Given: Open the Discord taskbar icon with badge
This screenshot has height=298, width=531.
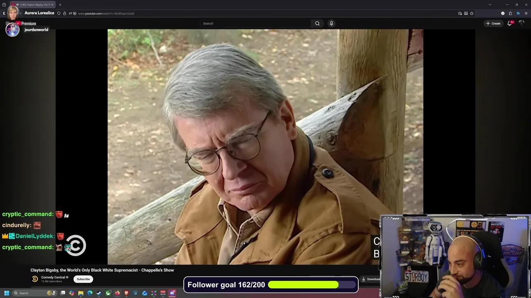Looking at the screenshot, I should click(x=172, y=293).
